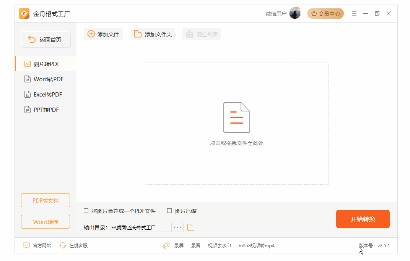Toggle the 图片压缩 checkbox
The width and height of the screenshot is (410, 261).
tap(169, 211)
